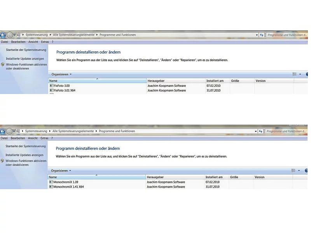Sort by the Größe column in the upper window

242,81
